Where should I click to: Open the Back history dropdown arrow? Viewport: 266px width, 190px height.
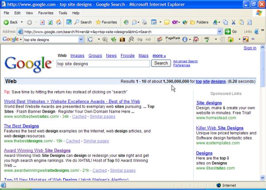[x=22, y=22]
